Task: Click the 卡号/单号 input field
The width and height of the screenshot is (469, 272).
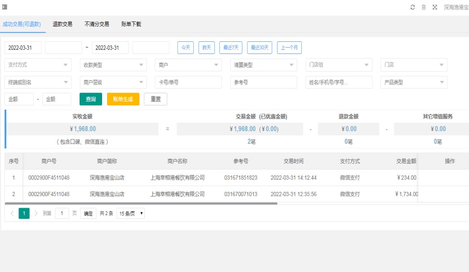Action: tap(188, 82)
